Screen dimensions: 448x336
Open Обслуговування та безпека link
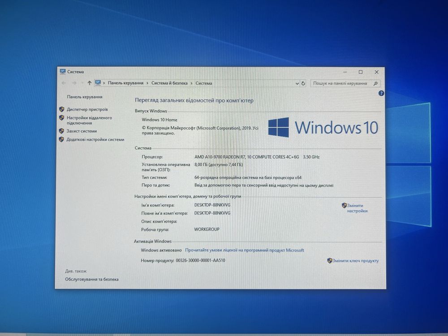coord(92,280)
